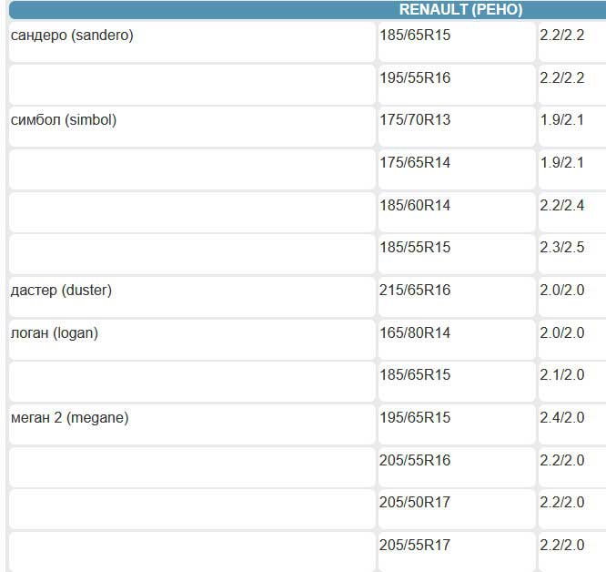Screen dimensions: 606x572
Task: Select the симбол (simbol) model cell
Action: 192,127
